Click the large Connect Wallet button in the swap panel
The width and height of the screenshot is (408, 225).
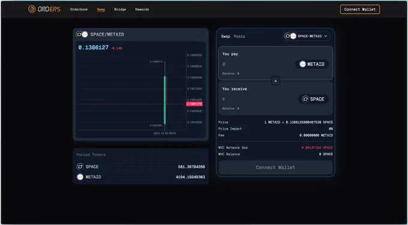click(x=275, y=167)
